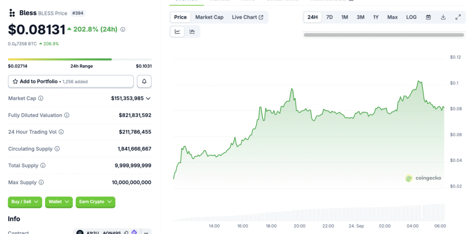Click the #394 rank badge
Image resolution: width=467 pixels, height=234 pixels.
[x=78, y=13]
